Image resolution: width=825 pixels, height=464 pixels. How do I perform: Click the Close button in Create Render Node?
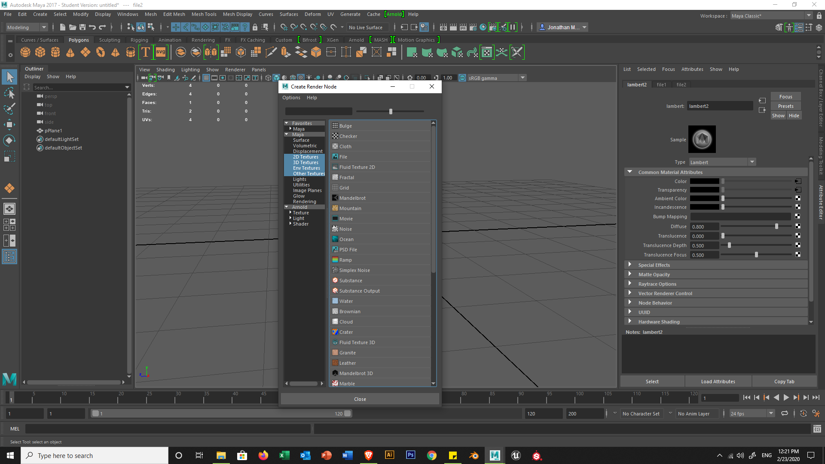[360, 399]
